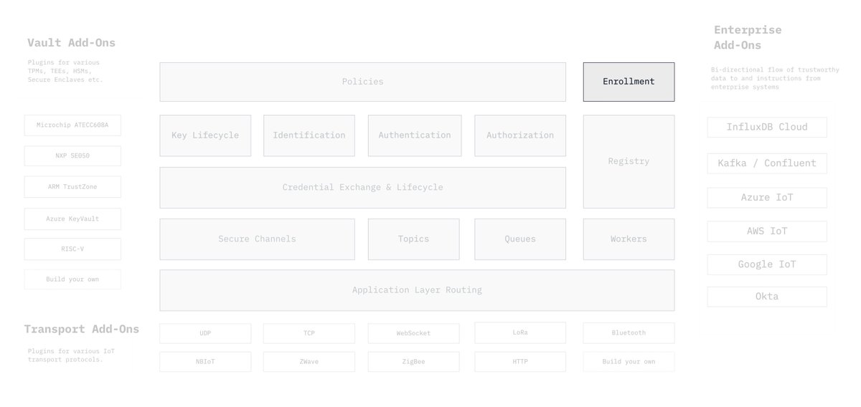Click the 'Plugins for various TPMs' description
The height and width of the screenshot is (407, 861).
point(65,71)
